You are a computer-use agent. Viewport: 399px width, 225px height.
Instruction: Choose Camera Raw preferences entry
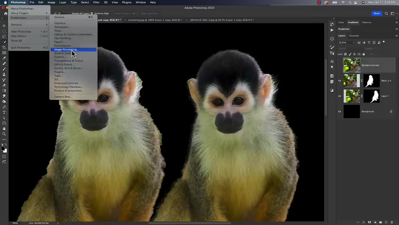[73, 97]
